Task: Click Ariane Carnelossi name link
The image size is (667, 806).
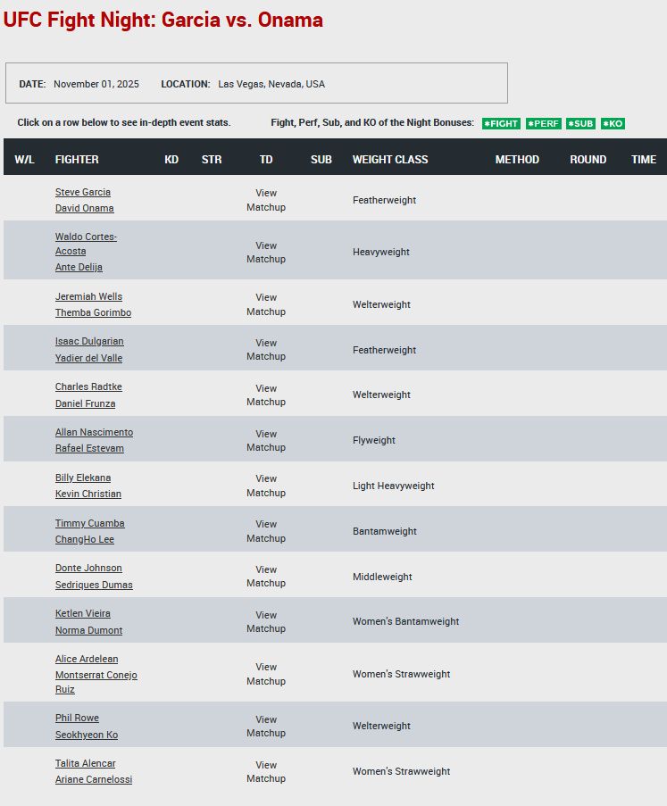Action: (94, 779)
